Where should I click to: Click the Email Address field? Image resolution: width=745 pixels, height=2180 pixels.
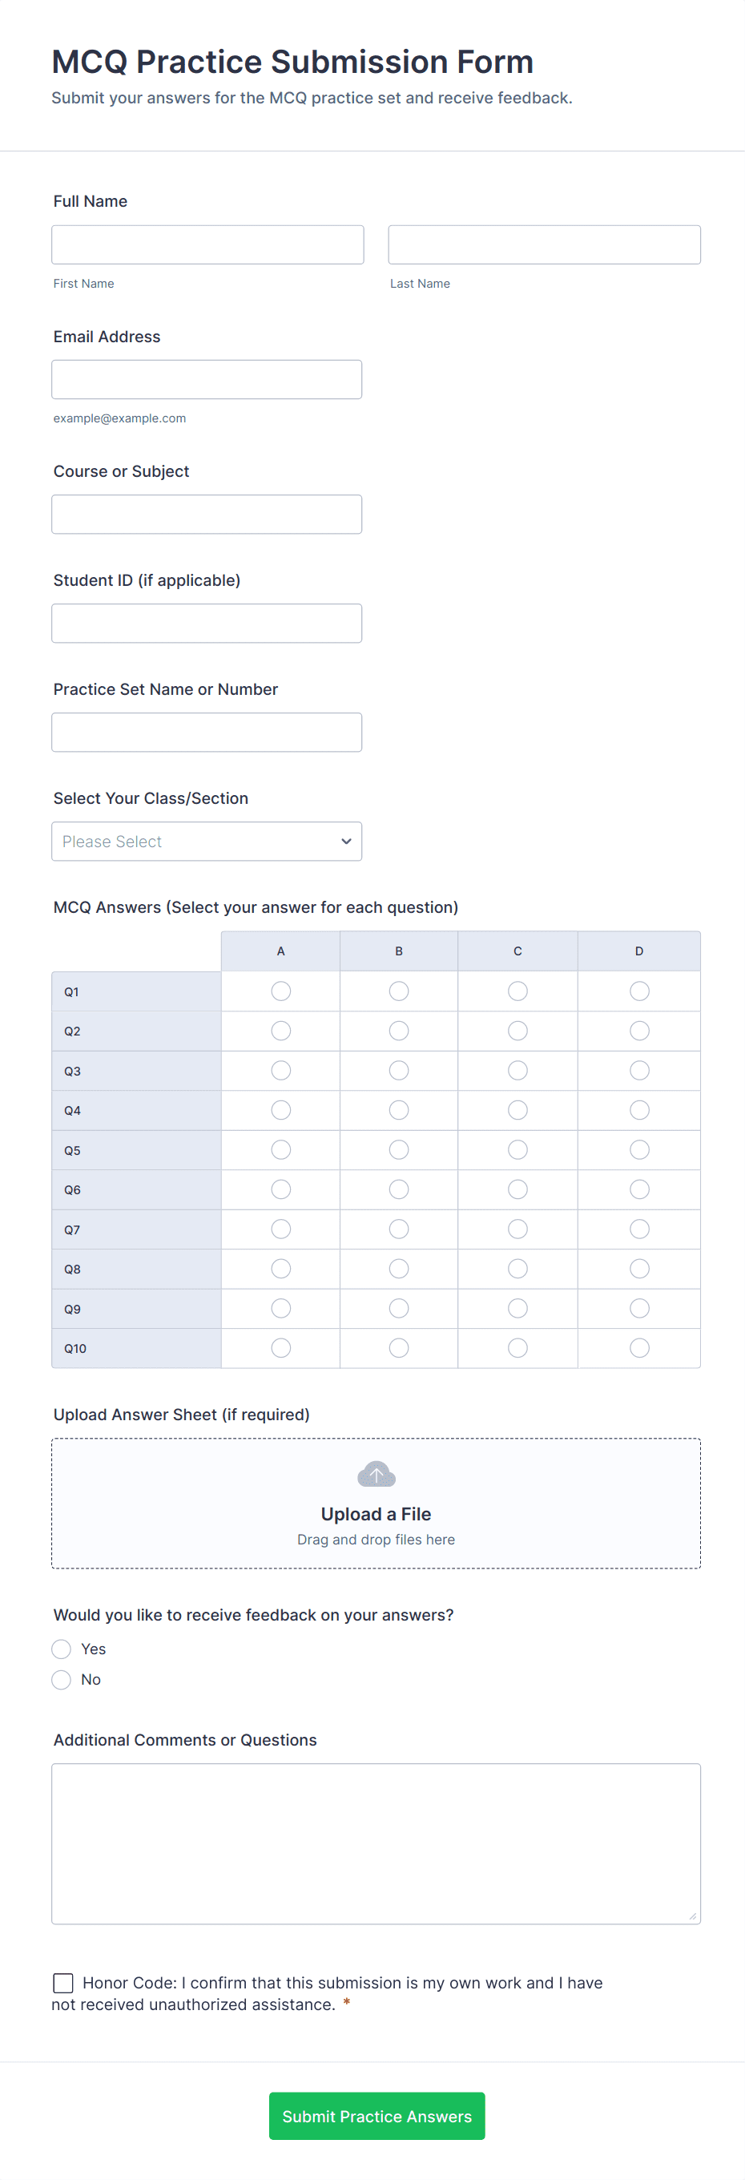(x=207, y=379)
